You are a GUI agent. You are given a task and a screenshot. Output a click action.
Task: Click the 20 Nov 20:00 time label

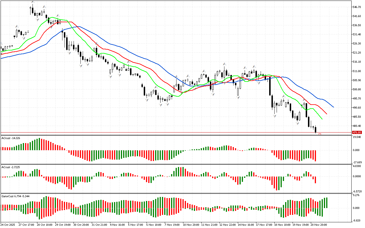click(x=319, y=225)
